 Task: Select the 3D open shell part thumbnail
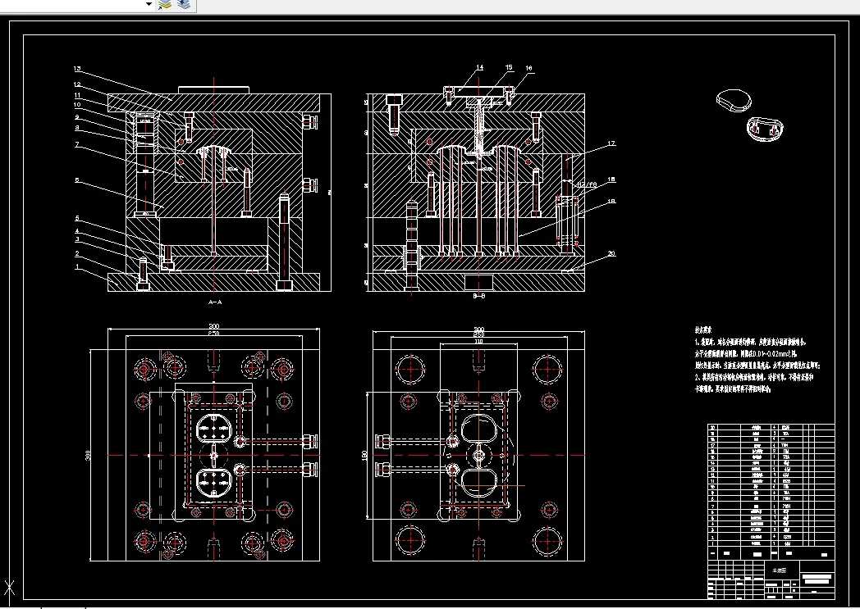click(765, 129)
